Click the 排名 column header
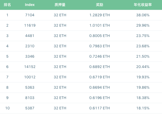The height and width of the screenshot is (114, 162). (7, 5)
